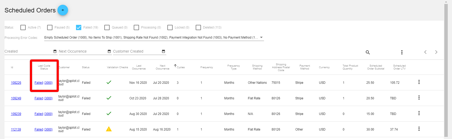Select the 'Other Nations' shipping method cell
The height and width of the screenshot is (139, 452).
point(257,83)
